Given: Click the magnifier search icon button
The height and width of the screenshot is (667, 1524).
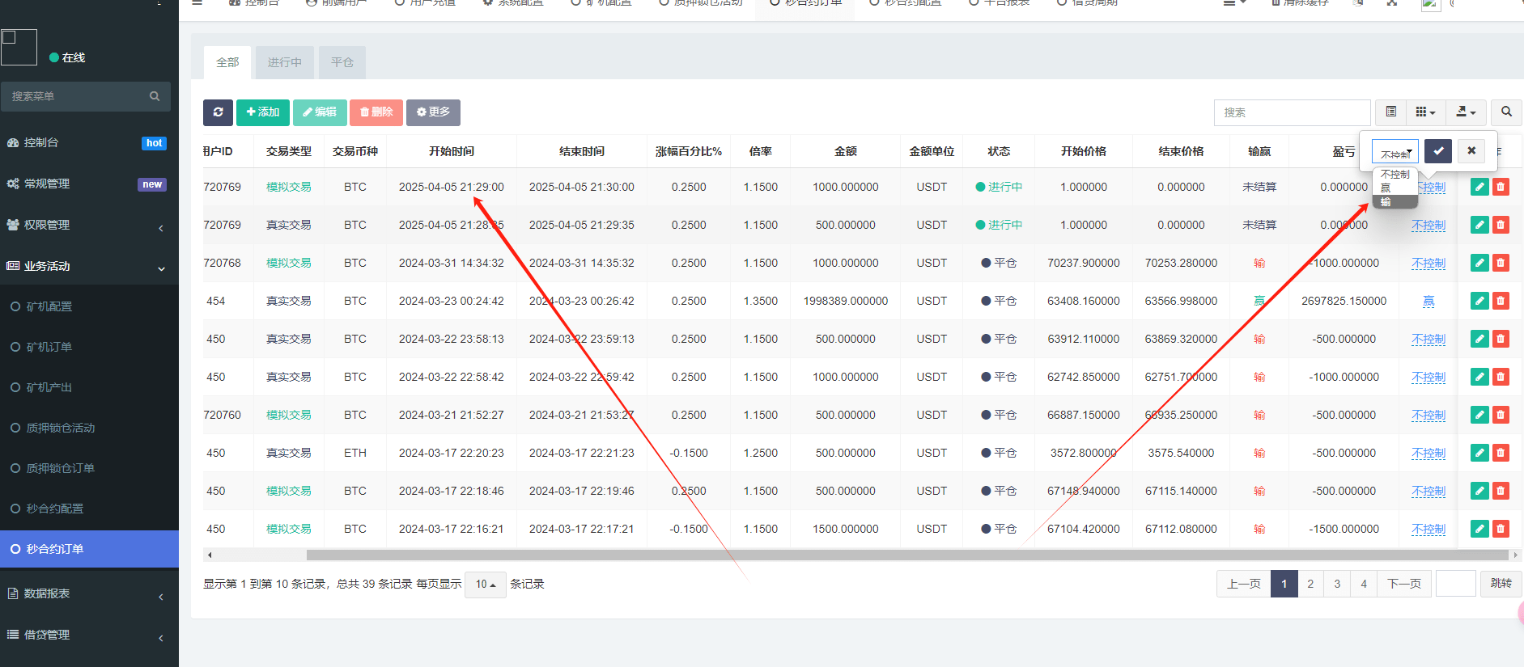Looking at the screenshot, I should pos(1506,112).
